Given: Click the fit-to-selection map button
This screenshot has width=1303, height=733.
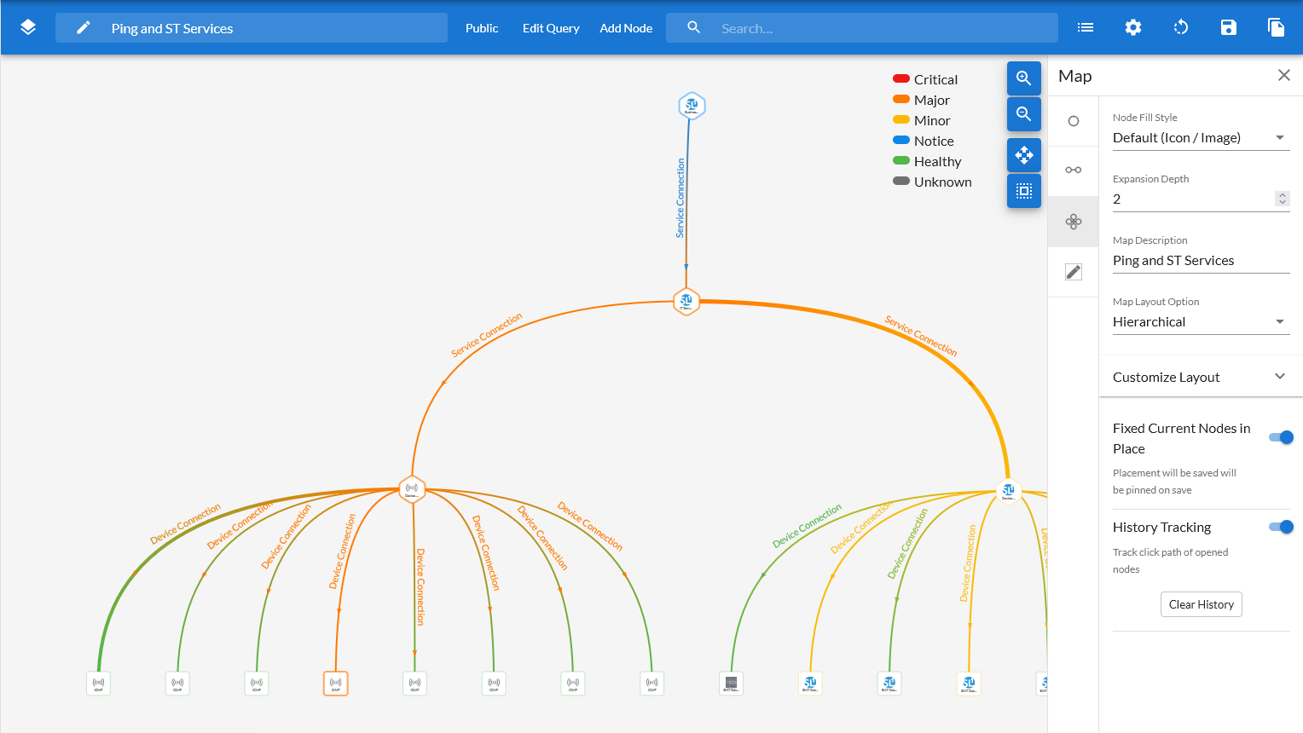Looking at the screenshot, I should (x=1023, y=191).
